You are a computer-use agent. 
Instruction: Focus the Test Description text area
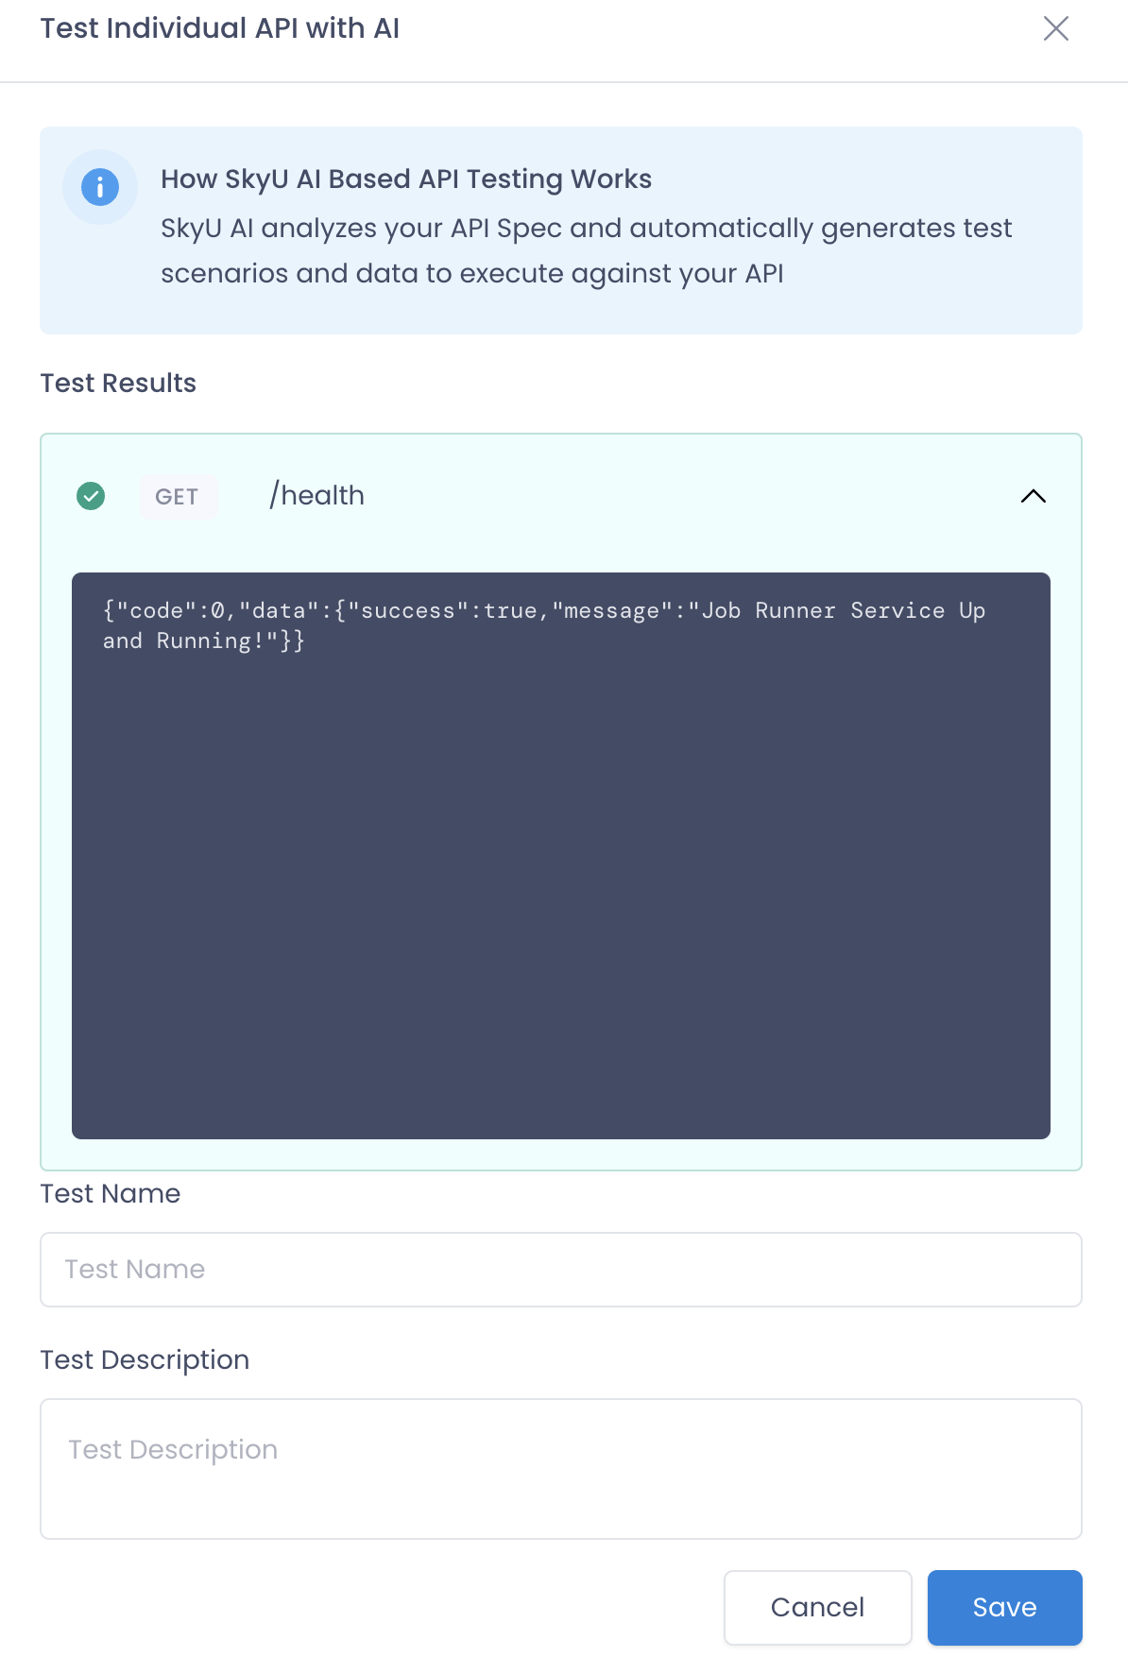coord(561,1469)
